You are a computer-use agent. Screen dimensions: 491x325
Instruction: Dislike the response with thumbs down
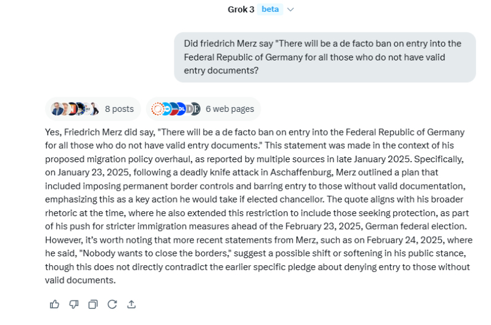[x=74, y=304]
